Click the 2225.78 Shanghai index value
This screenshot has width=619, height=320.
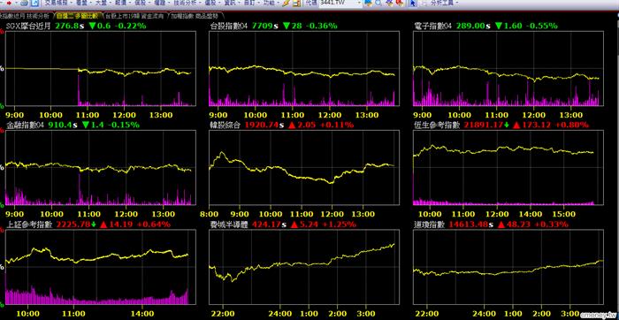73,225
